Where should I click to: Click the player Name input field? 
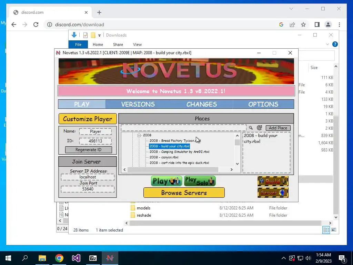(x=95, y=131)
